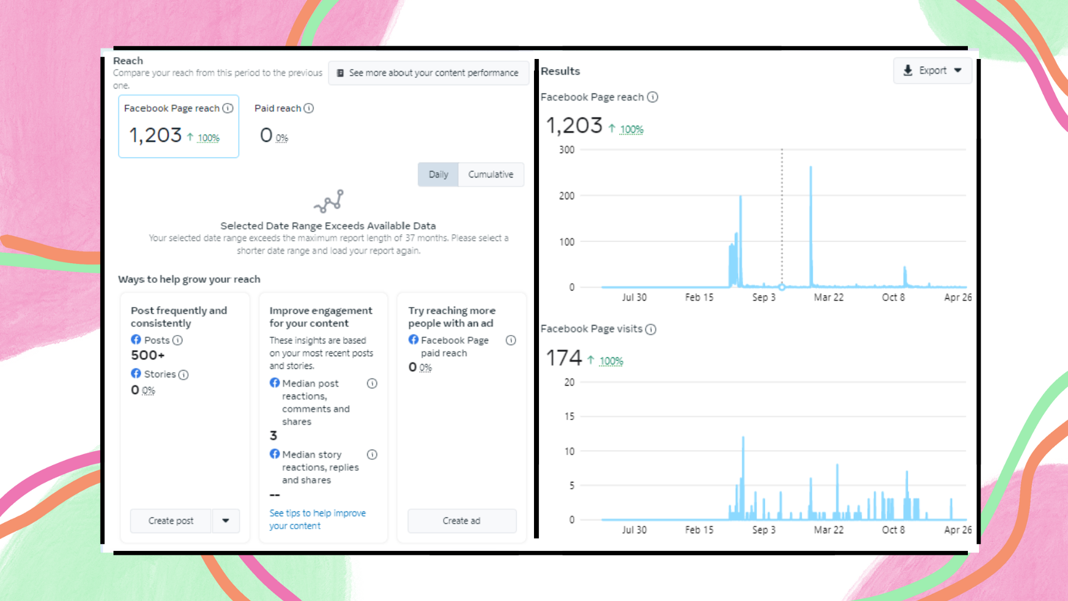This screenshot has width=1068, height=601.
Task: Click 'Mar 22' label on reach chart axis
Action: click(829, 298)
